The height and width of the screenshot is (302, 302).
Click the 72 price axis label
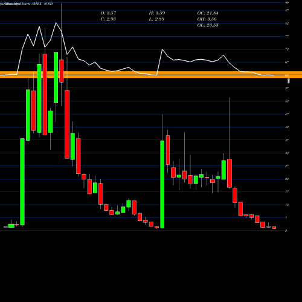[x=287, y=50]
